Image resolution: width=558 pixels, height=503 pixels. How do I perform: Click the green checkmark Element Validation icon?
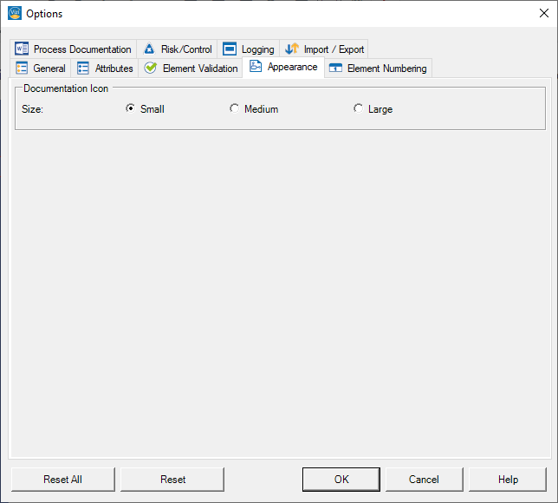coord(151,69)
